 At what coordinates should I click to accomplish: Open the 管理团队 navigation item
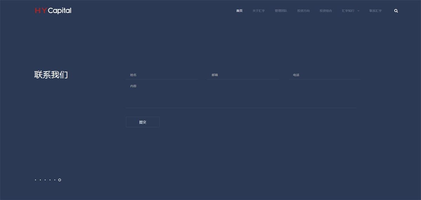tap(281, 11)
